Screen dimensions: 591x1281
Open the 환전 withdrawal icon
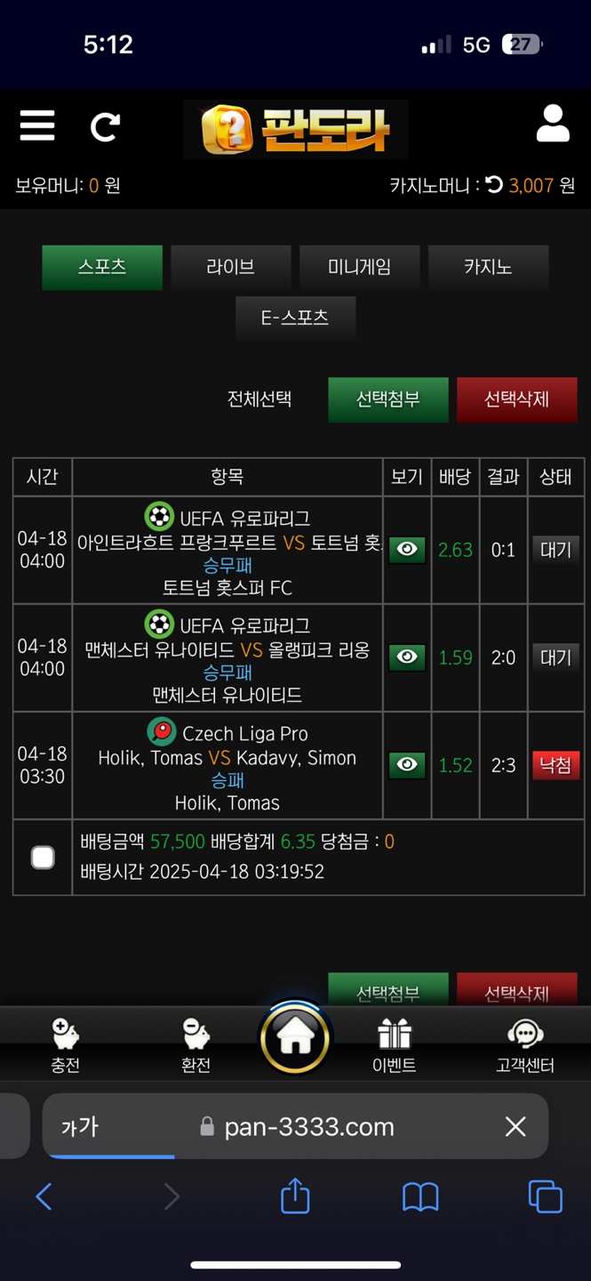click(x=196, y=1034)
